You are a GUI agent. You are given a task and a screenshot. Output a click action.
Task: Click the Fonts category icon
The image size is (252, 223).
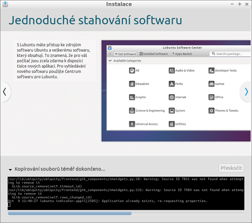click(x=172, y=84)
